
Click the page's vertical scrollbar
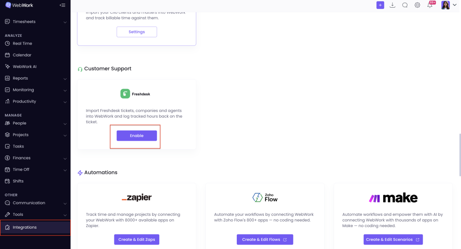460,155
